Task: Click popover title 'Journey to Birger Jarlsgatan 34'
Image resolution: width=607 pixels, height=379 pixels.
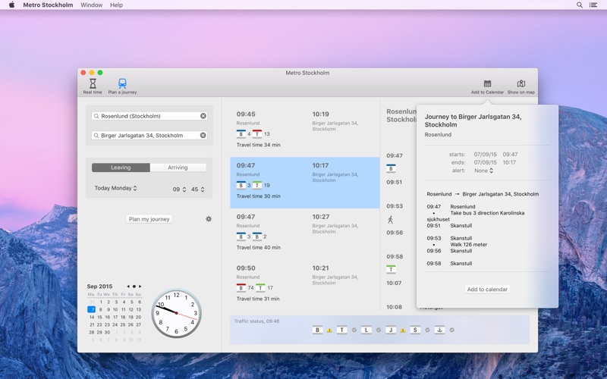Action: click(473, 121)
